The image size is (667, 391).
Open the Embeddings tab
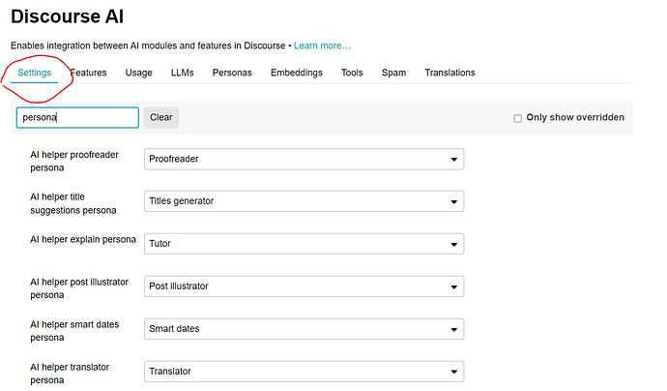coord(297,73)
